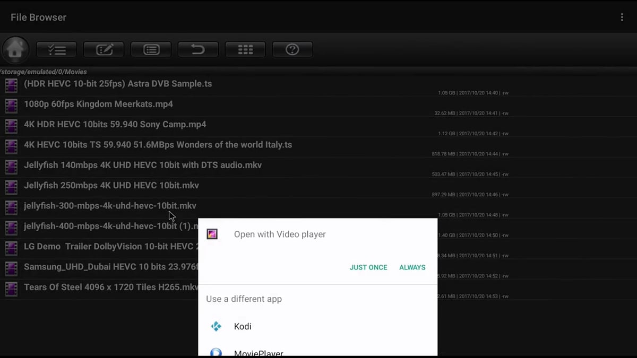The image size is (637, 358).
Task: Click the Kodi app icon
Action: [216, 327]
